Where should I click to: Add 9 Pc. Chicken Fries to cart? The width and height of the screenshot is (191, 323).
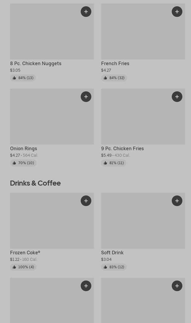pyautogui.click(x=177, y=97)
